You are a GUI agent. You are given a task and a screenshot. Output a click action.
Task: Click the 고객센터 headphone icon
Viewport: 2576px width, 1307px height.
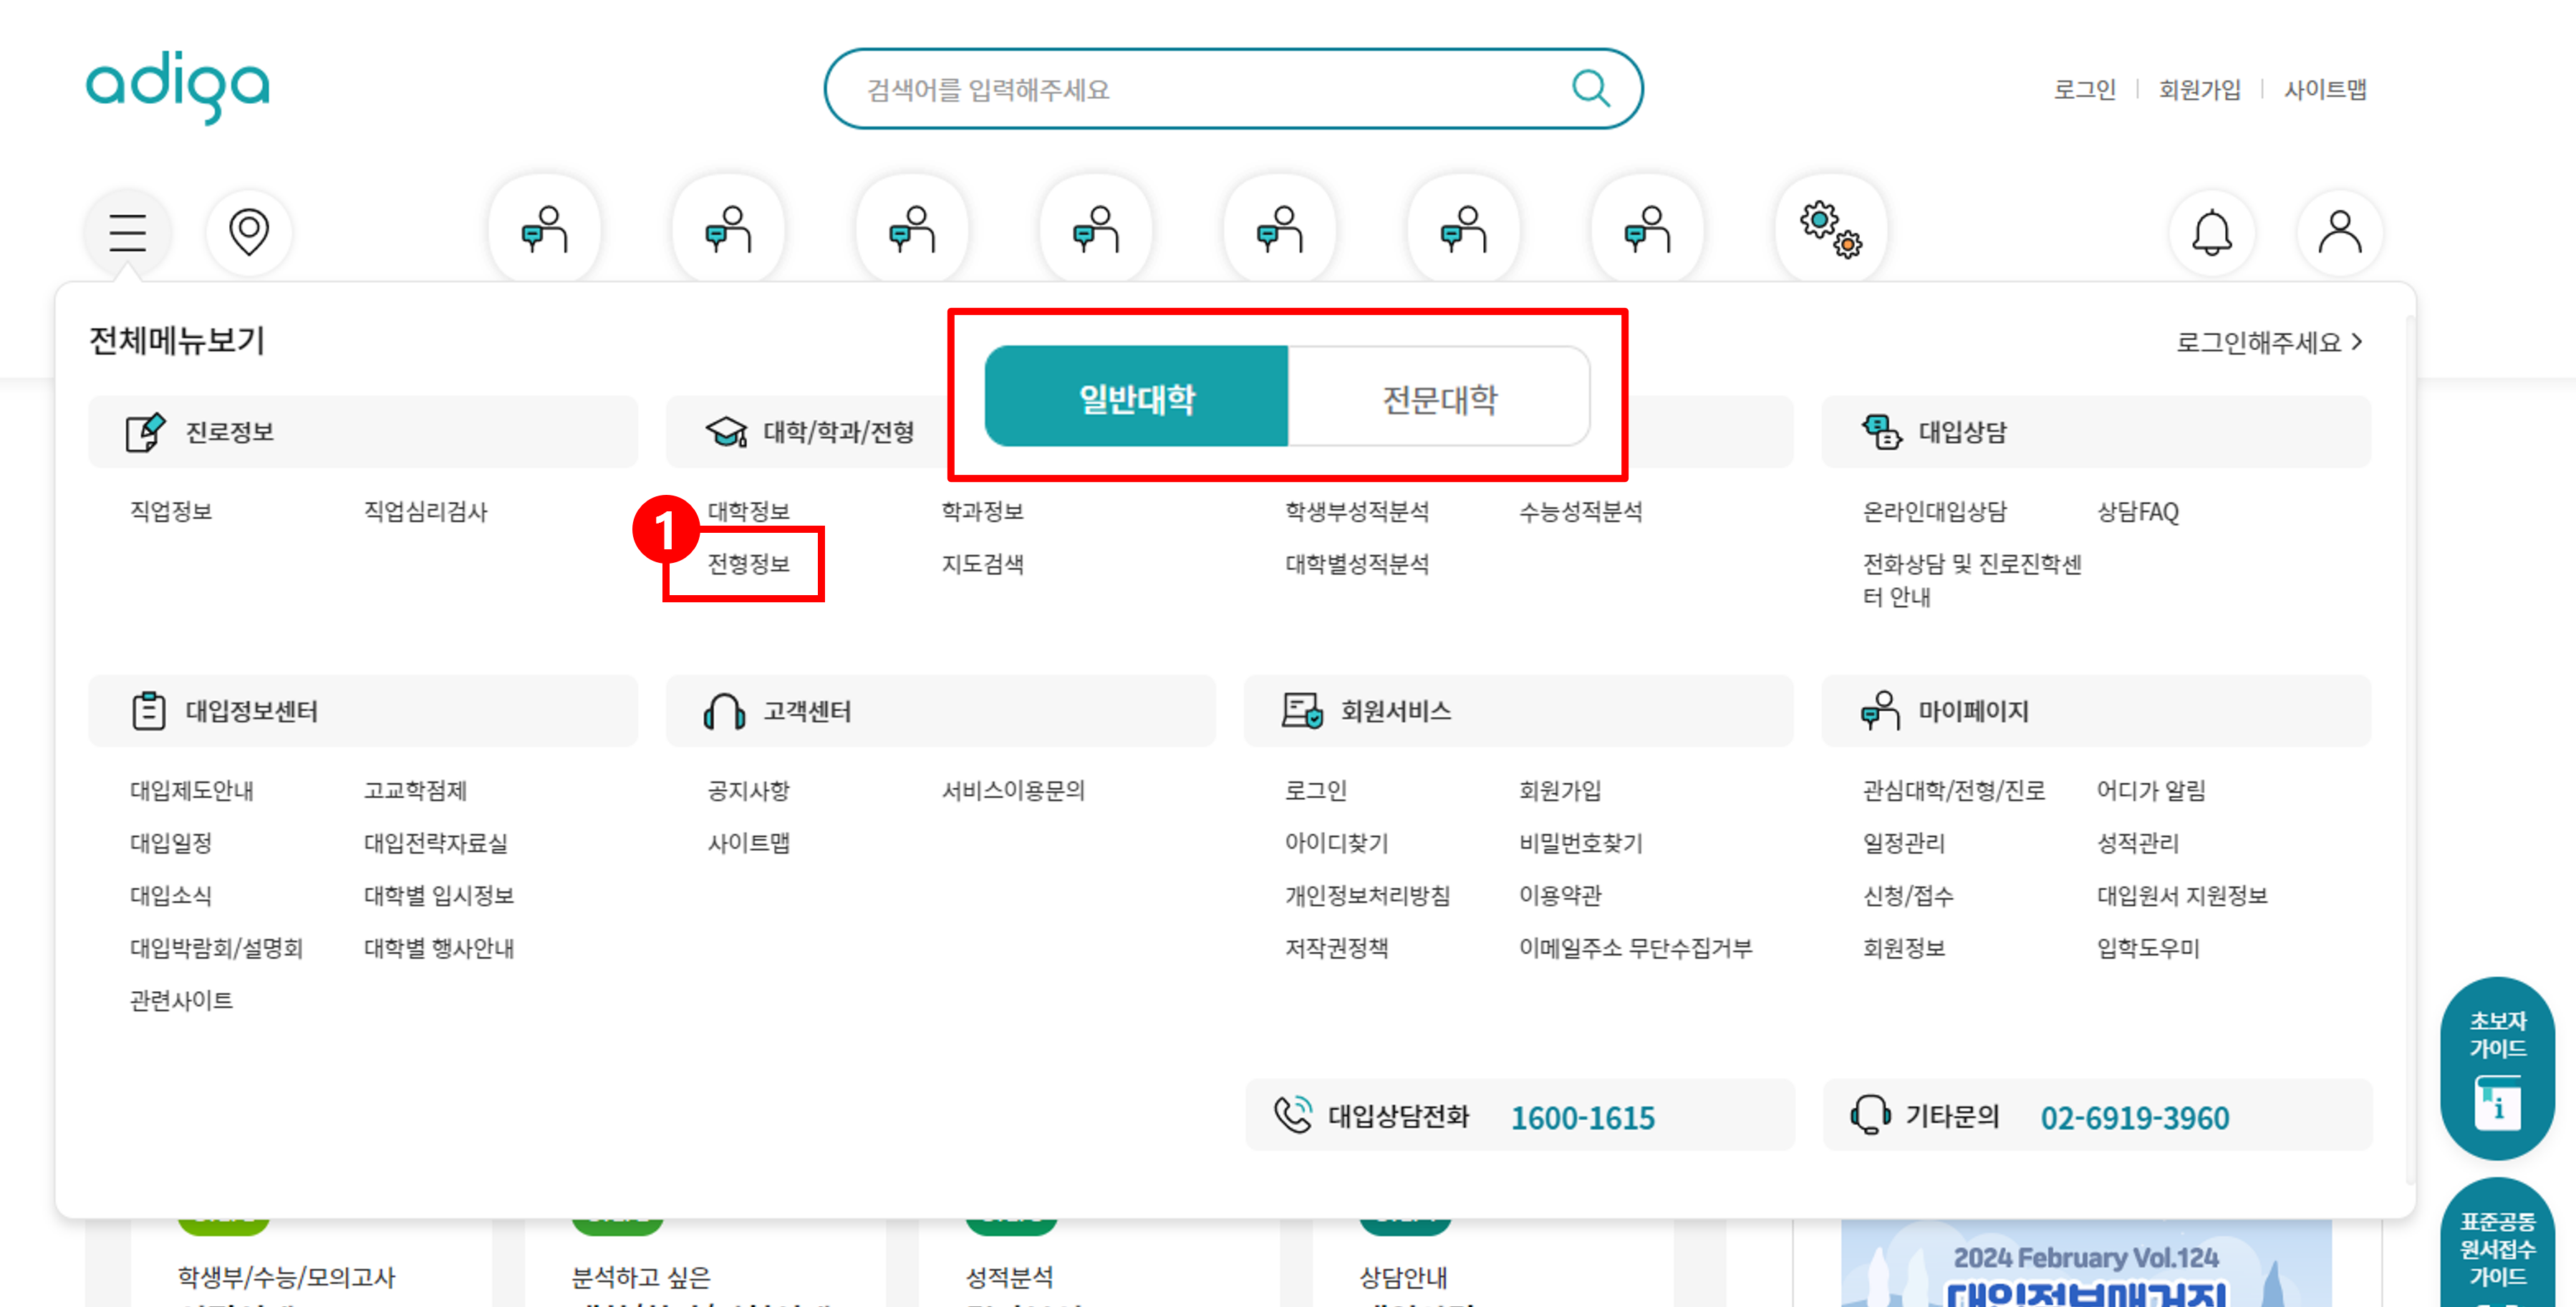click(x=724, y=711)
